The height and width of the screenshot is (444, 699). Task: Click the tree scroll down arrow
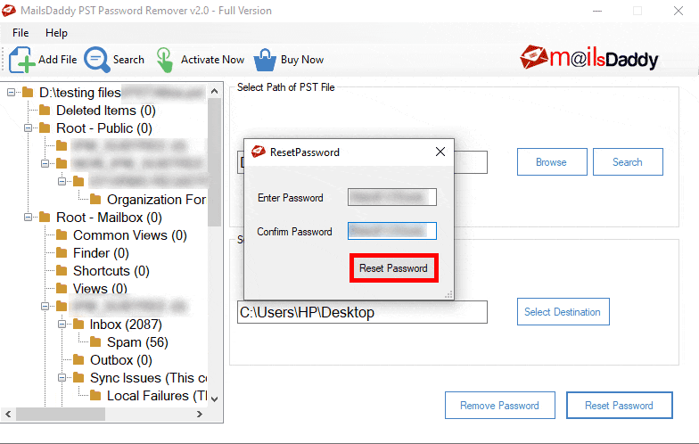[214, 399]
